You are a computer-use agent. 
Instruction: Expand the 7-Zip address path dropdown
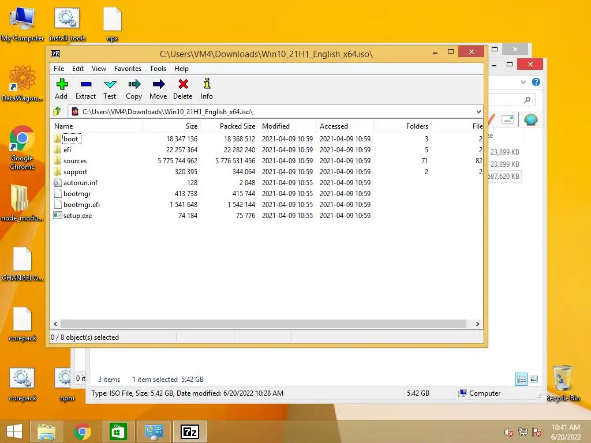tap(478, 111)
